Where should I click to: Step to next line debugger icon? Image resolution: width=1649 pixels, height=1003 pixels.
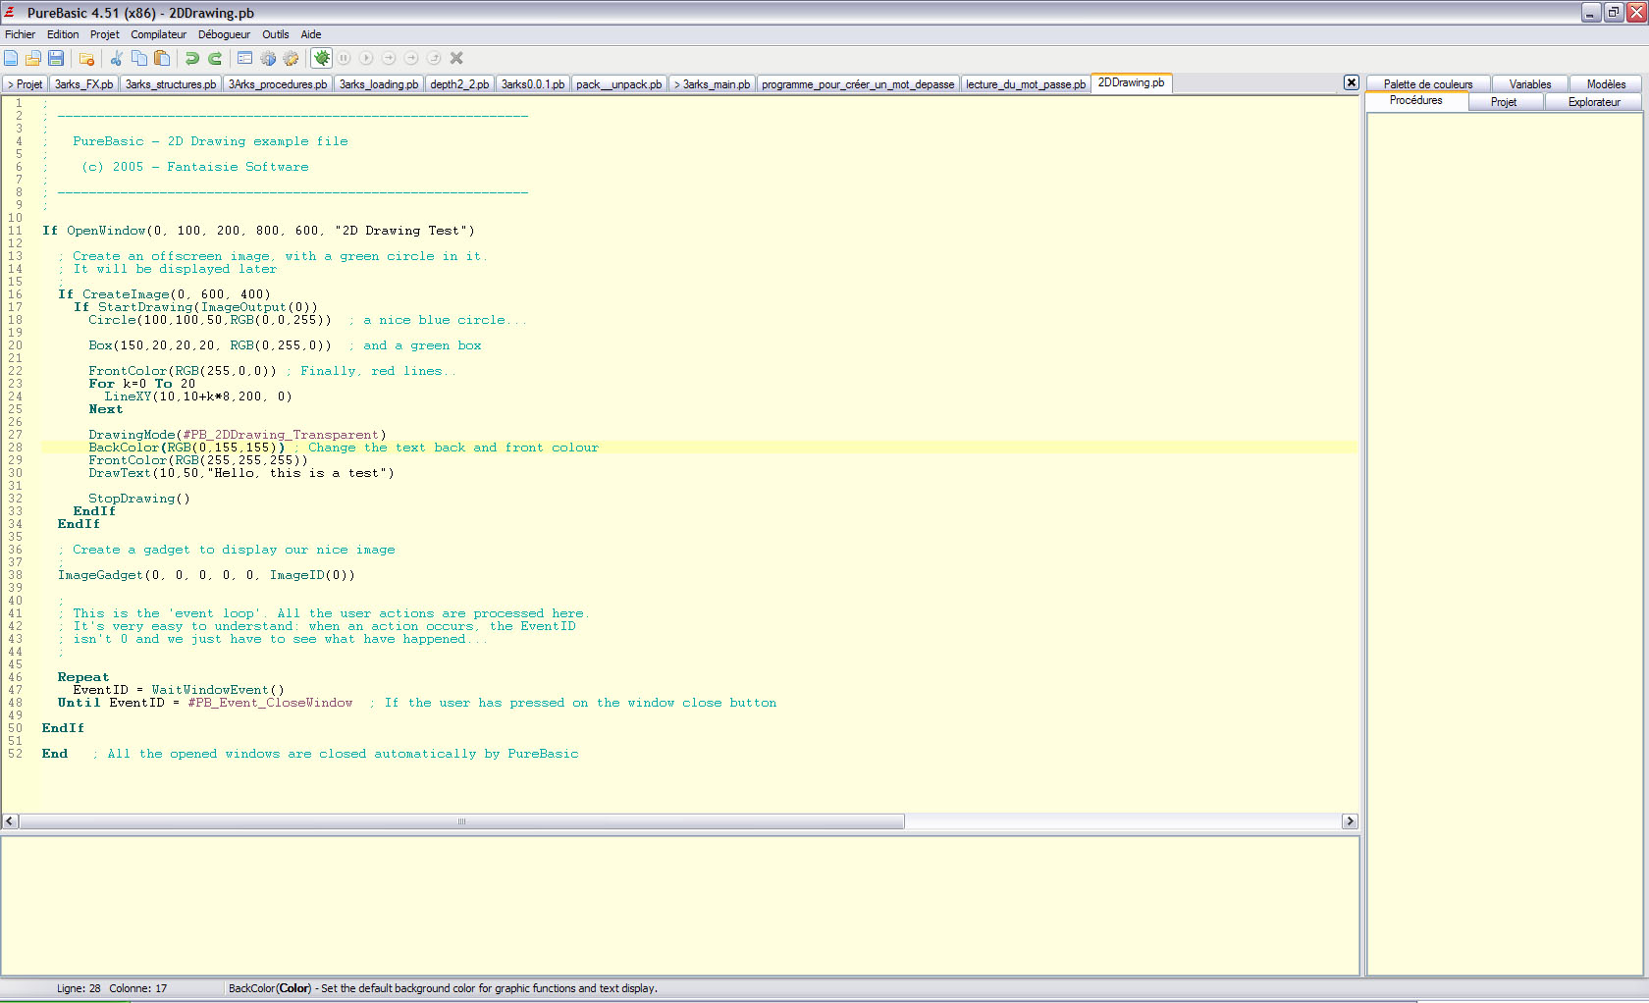point(389,59)
